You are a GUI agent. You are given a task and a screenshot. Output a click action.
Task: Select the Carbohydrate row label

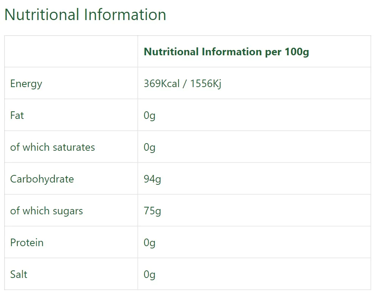[42, 179]
